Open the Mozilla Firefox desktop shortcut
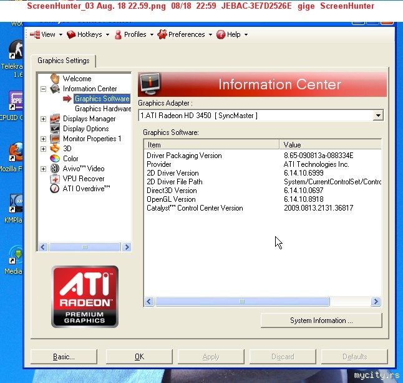Viewport: 403px width, 383px height. tap(15, 157)
